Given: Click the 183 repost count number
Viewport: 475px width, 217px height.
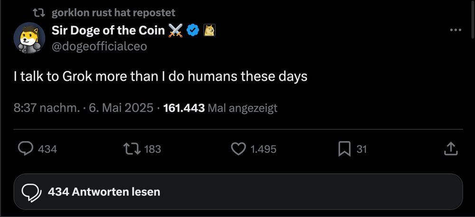Looking at the screenshot, I should pyautogui.click(x=152, y=149).
